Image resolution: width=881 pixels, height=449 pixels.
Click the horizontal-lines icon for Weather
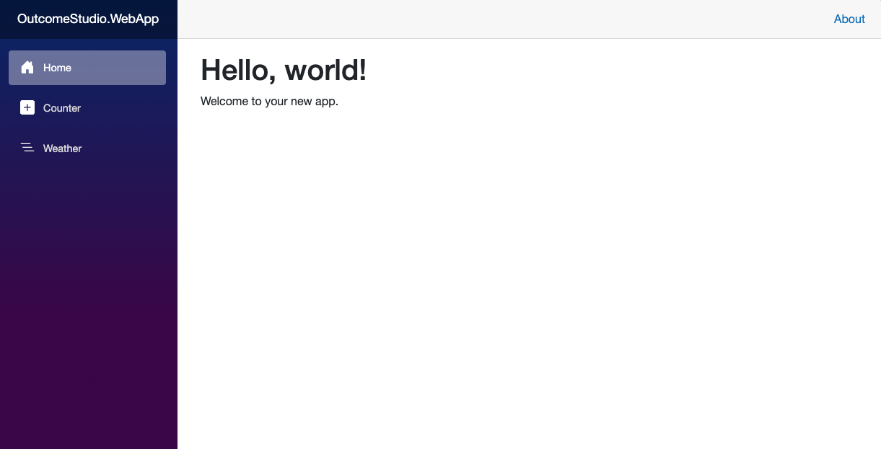27,148
